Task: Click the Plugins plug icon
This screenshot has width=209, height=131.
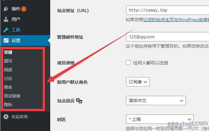Action: click(x=6, y=9)
